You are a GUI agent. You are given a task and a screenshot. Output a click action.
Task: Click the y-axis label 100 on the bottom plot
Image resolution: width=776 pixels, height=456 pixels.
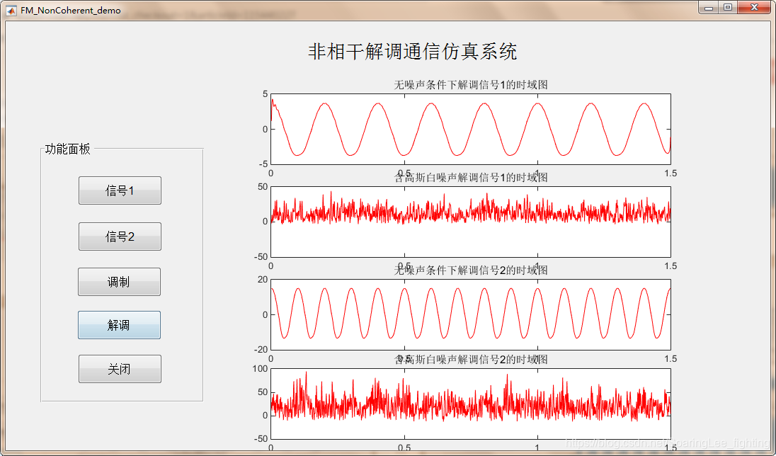pyautogui.click(x=260, y=368)
